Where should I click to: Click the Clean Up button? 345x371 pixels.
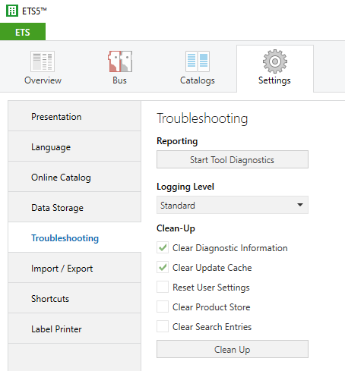233,349
